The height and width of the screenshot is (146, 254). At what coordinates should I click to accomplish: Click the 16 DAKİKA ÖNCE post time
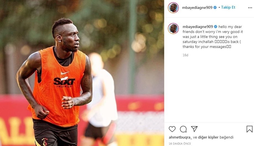180,144
